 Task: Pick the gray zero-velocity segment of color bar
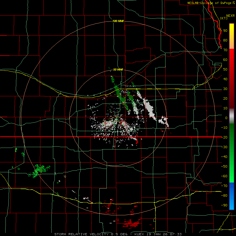232,116
